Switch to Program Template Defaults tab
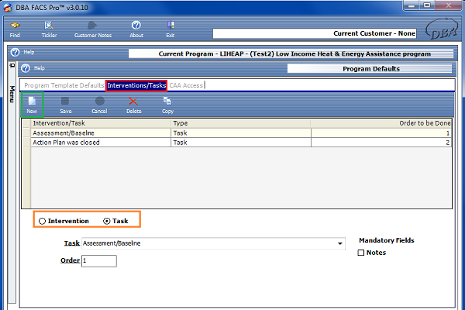Viewport: 465px width, 310px height. [x=64, y=85]
